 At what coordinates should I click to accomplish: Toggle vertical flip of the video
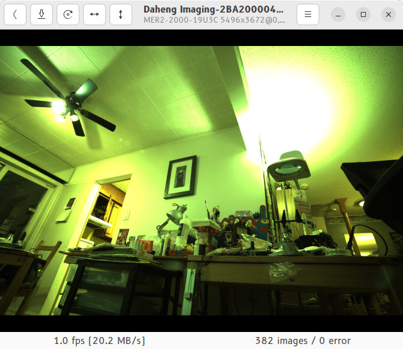click(x=121, y=14)
